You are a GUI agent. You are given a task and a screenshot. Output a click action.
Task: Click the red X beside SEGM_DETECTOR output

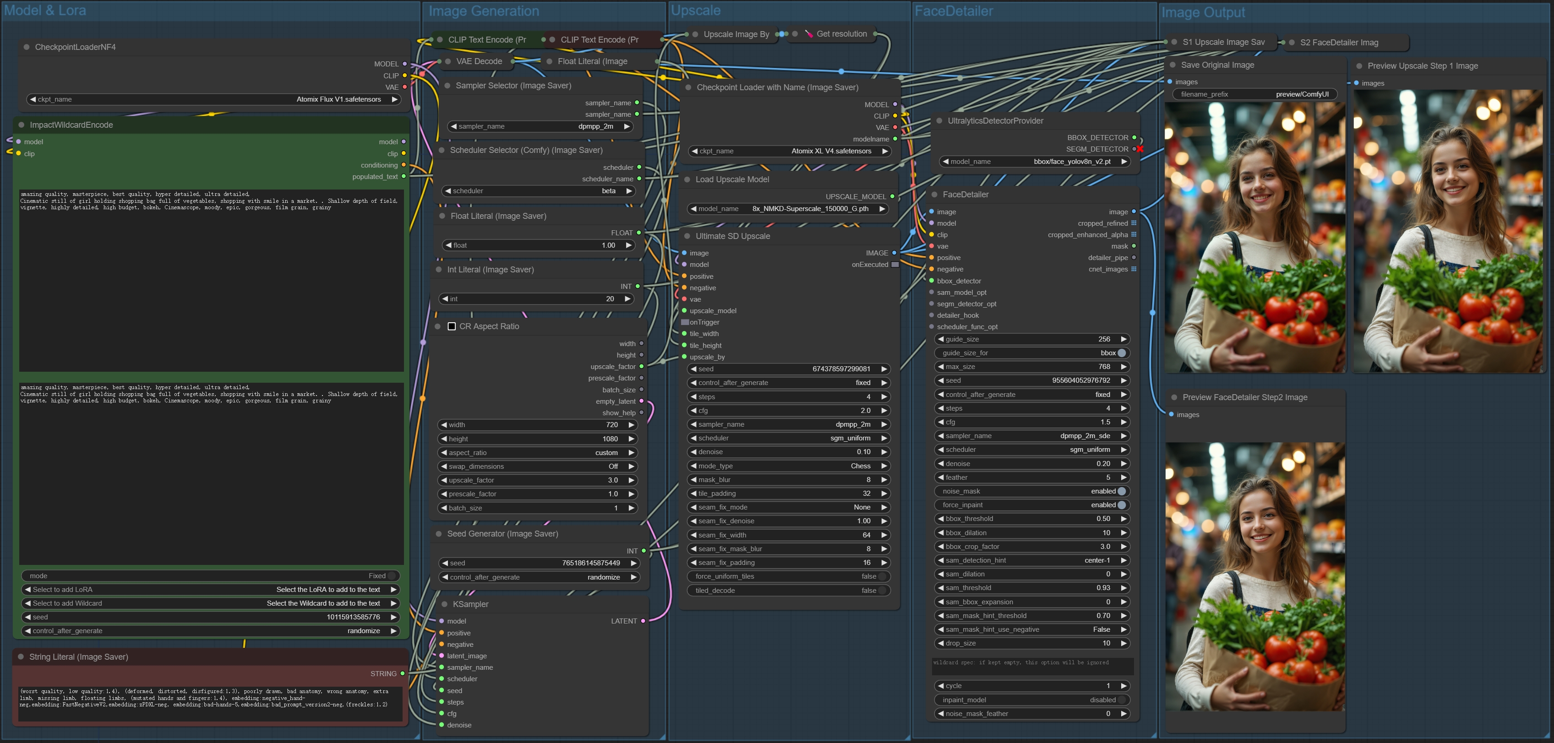pos(1140,149)
